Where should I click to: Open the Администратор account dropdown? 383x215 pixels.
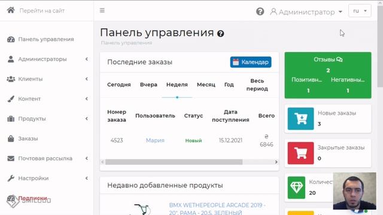tap(306, 12)
